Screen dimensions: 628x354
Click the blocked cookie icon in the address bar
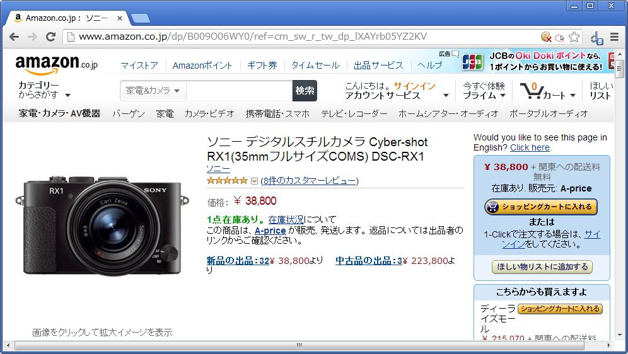[546, 37]
